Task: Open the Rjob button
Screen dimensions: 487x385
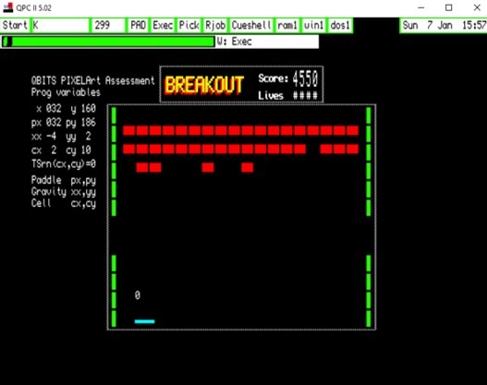Action: [215, 25]
